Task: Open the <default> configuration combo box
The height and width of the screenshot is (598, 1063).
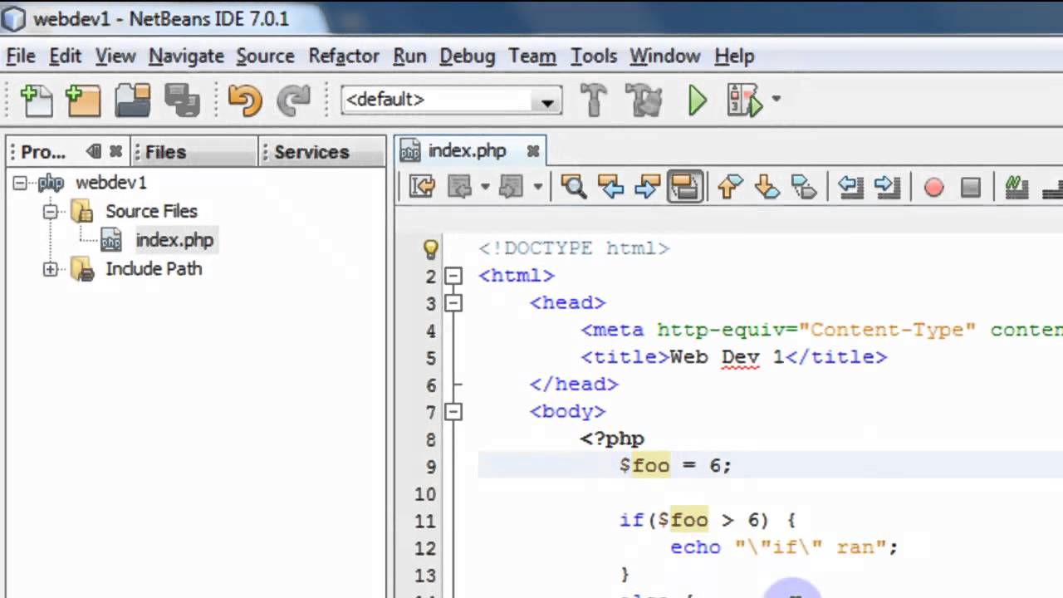Action: pyautogui.click(x=451, y=100)
